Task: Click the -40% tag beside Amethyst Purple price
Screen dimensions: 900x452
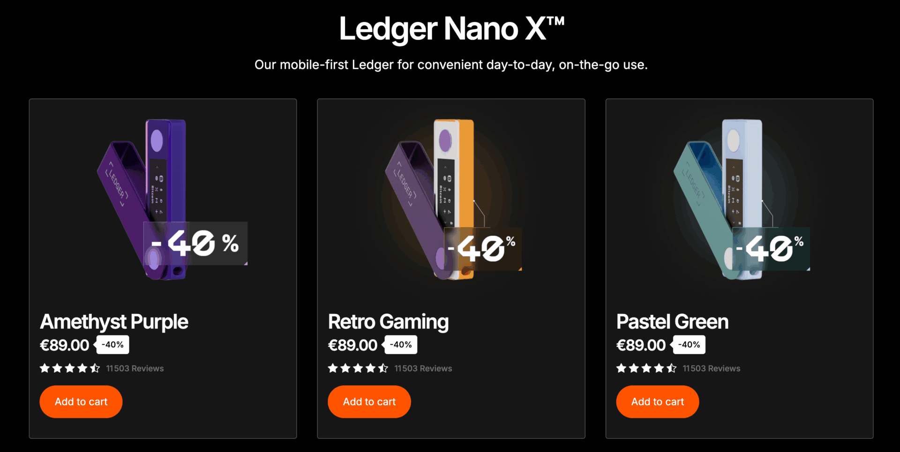Action: [x=113, y=345]
